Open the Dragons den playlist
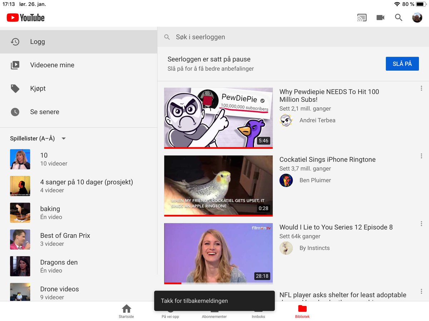 click(x=79, y=266)
